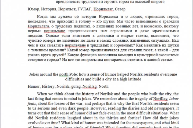Screen dimensions: 193x128
Task: Click the word "трагедии"
Action: (x=170, y=21)
